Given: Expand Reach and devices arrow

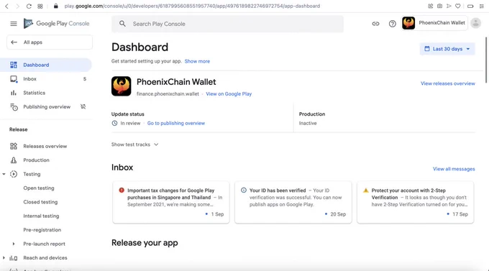Looking at the screenshot, I should click(x=4, y=258).
